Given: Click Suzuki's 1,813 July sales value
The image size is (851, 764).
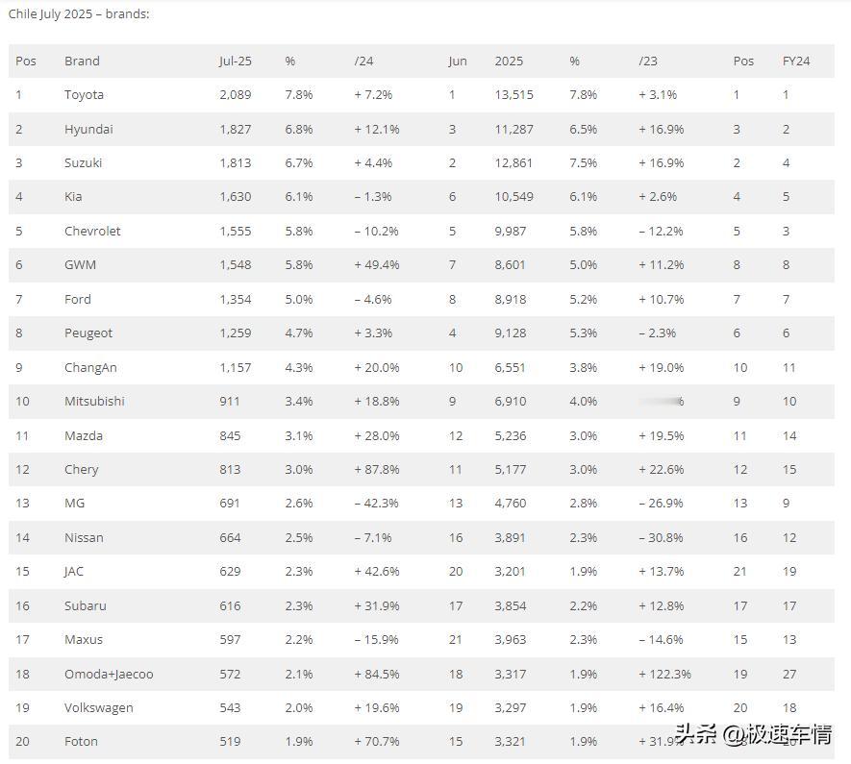Looking at the screenshot, I should point(236,163).
